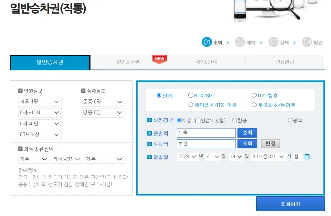Open the departure date calendar icon

tap(307, 156)
